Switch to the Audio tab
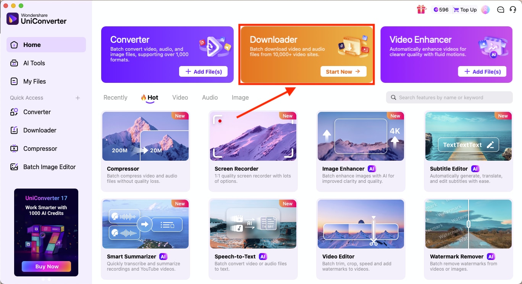This screenshot has height=284, width=522. 210,97
